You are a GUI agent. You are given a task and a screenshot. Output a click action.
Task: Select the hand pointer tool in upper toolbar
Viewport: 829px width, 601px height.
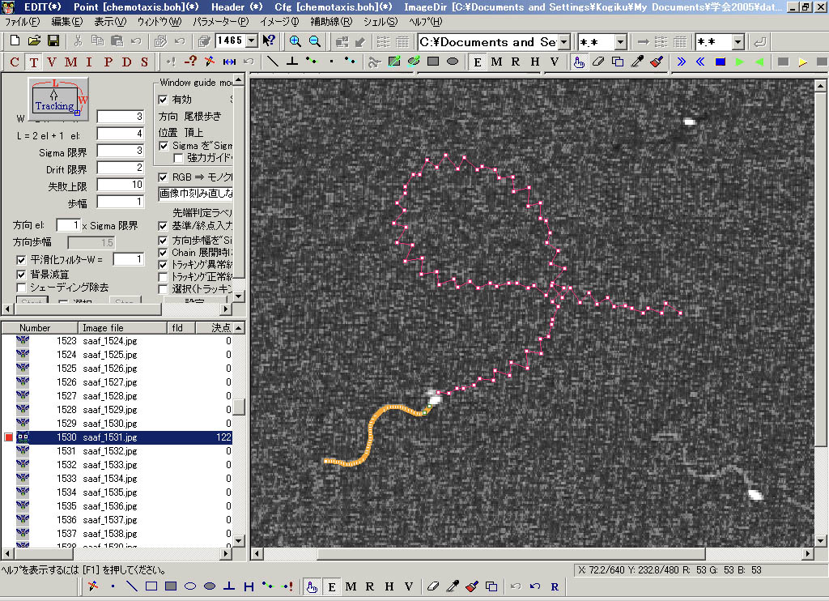click(579, 62)
